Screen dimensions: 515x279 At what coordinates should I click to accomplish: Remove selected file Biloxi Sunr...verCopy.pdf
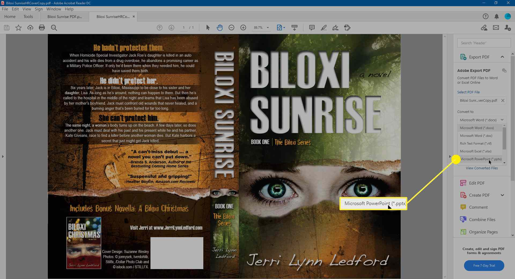pos(503,100)
